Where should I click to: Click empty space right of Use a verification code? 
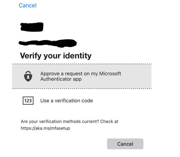pyautogui.click(x=122, y=101)
